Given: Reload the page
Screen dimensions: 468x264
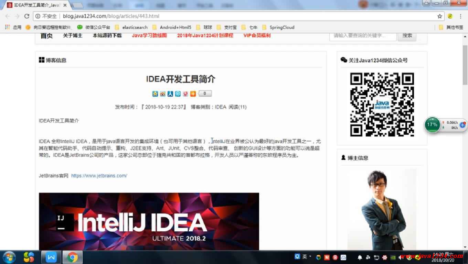Looking at the screenshot, I should click(27, 16).
